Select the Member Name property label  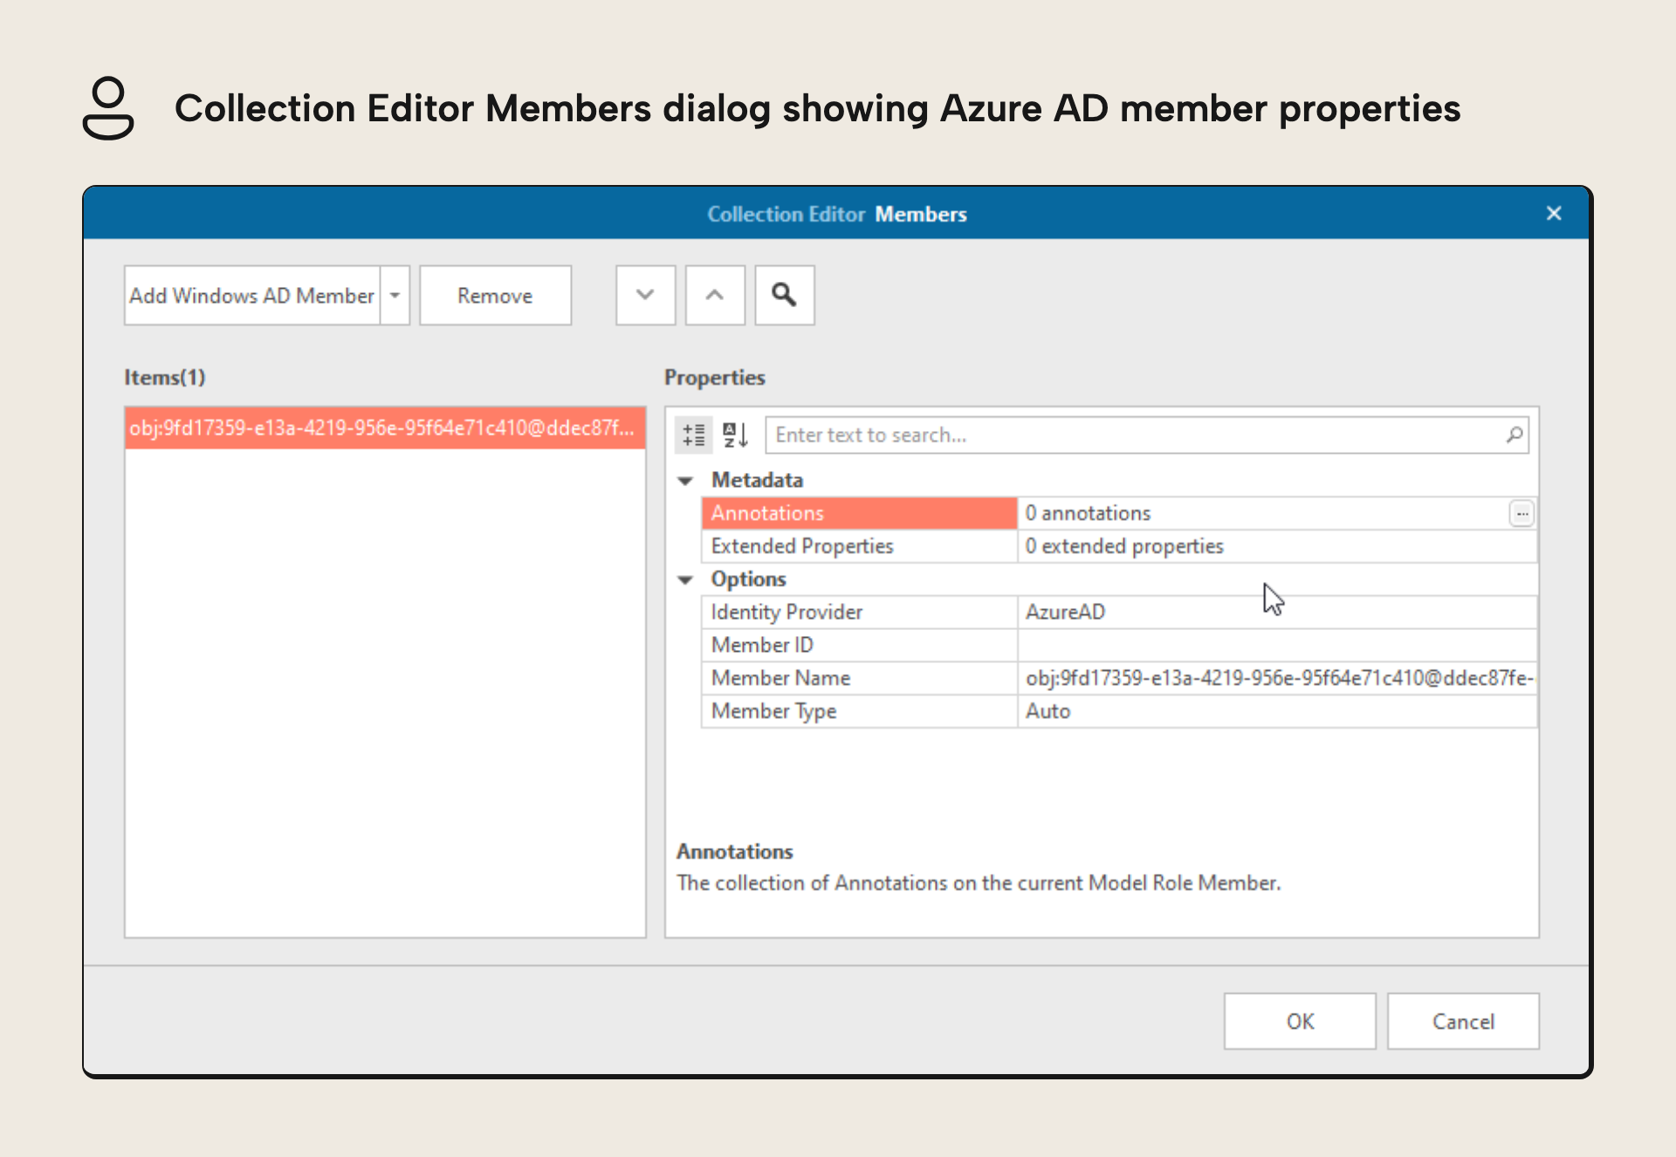pyautogui.click(x=859, y=679)
